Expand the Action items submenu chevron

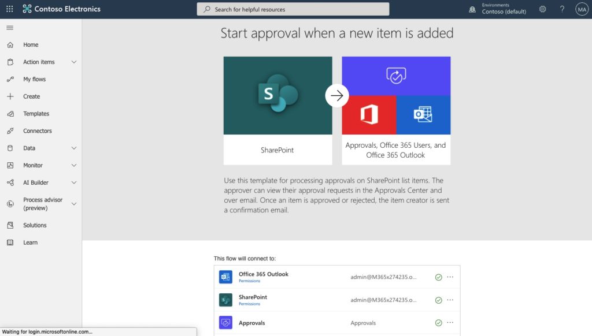click(74, 62)
